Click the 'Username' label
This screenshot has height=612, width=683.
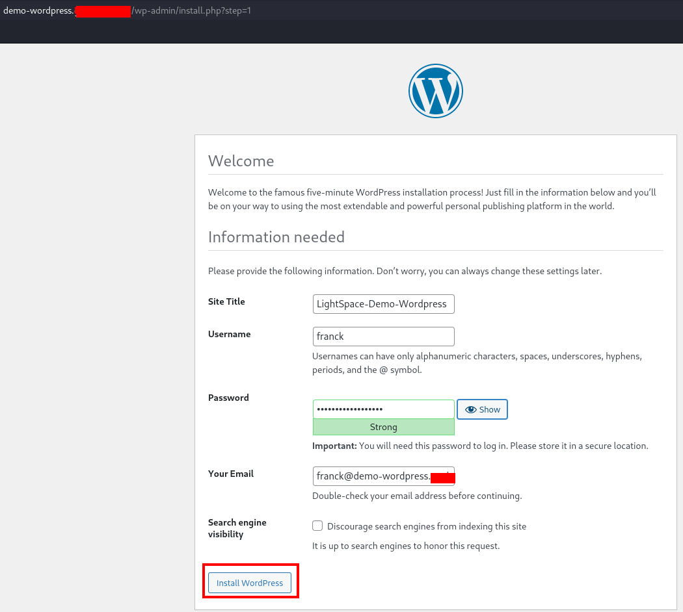click(x=229, y=334)
